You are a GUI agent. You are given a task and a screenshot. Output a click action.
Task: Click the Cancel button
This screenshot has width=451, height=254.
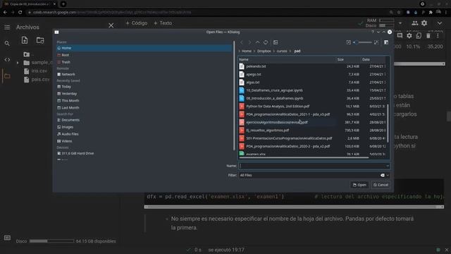pos(381,185)
